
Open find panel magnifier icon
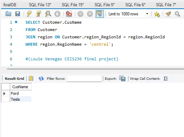177,14
